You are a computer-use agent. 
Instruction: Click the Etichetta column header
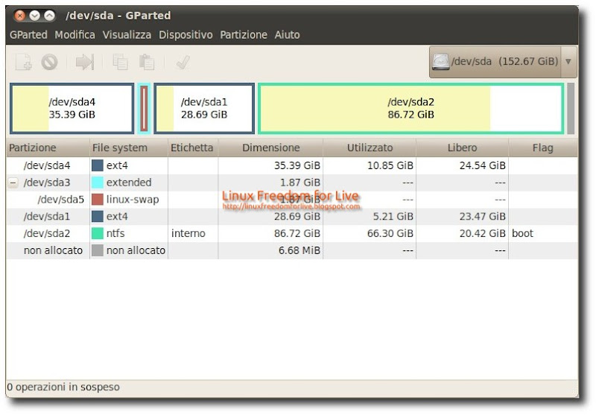[x=193, y=148]
